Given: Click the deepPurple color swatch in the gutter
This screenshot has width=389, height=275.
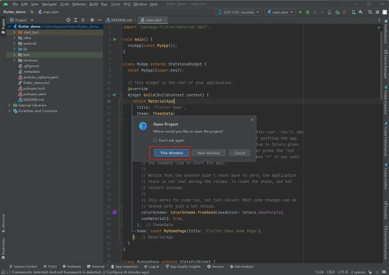Looking at the screenshot, I should (115, 212).
